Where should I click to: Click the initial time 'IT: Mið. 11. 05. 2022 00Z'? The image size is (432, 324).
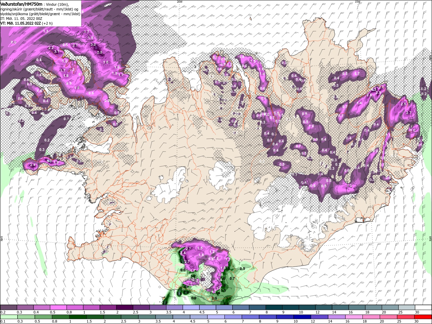pos(21,19)
